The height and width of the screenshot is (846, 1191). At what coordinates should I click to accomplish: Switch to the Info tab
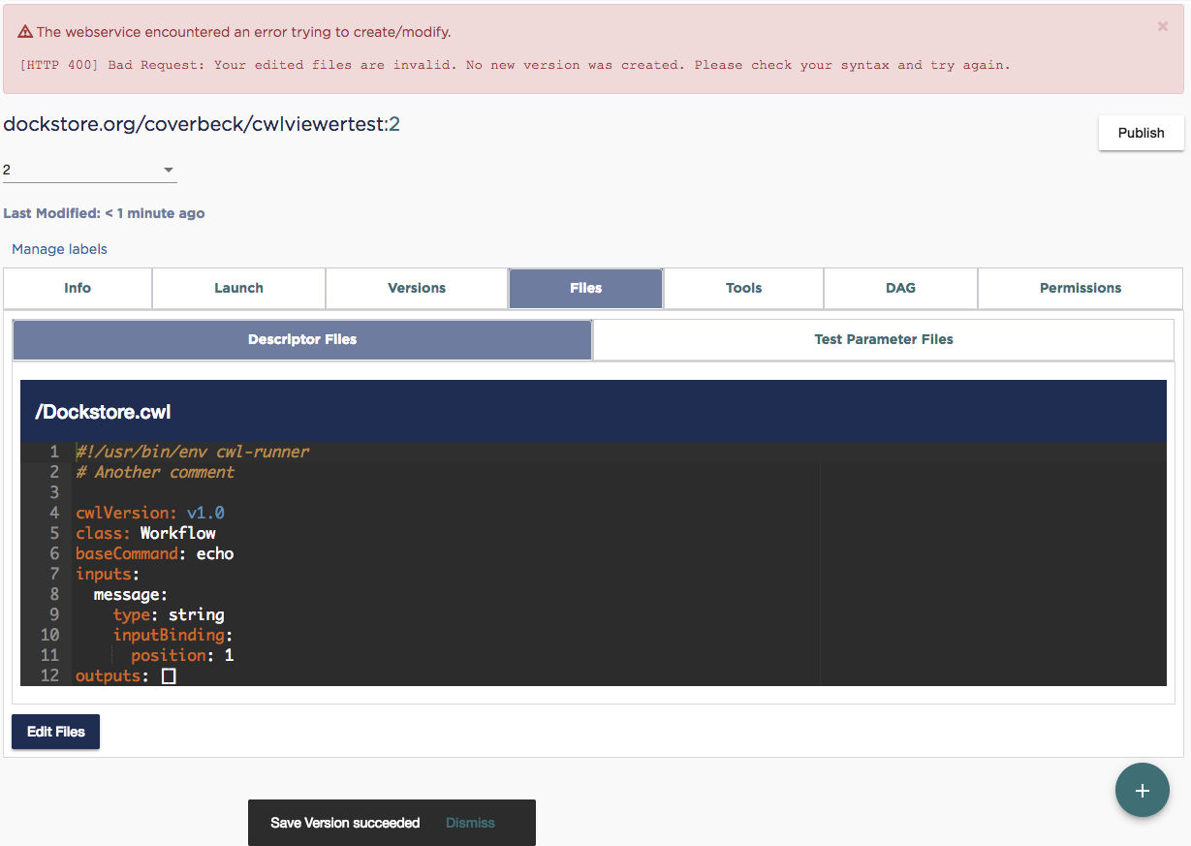[x=78, y=288]
